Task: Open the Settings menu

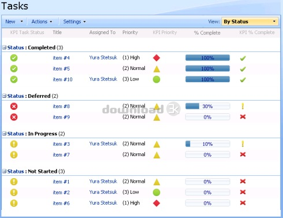Action: tap(75, 21)
